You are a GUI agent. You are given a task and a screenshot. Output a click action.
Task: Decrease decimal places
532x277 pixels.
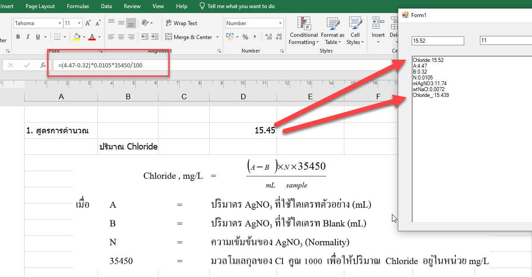coord(279,37)
